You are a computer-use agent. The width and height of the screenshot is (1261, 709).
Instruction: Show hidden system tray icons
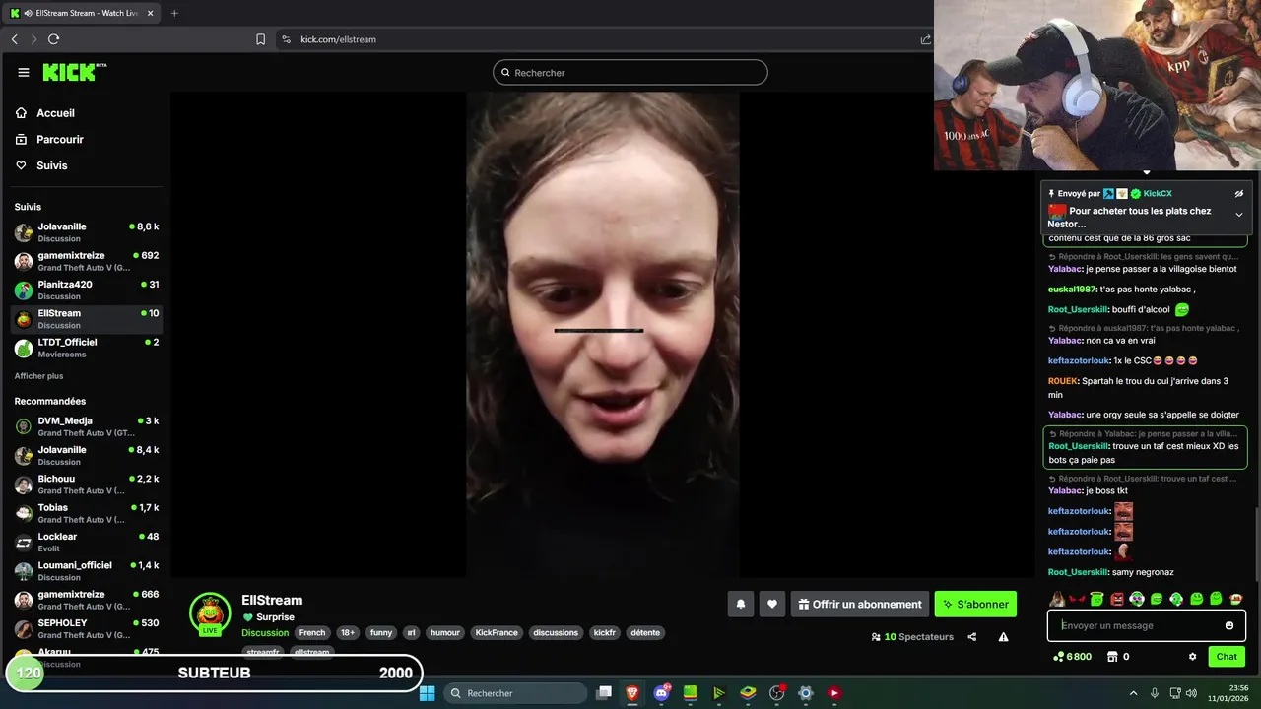tap(1133, 693)
